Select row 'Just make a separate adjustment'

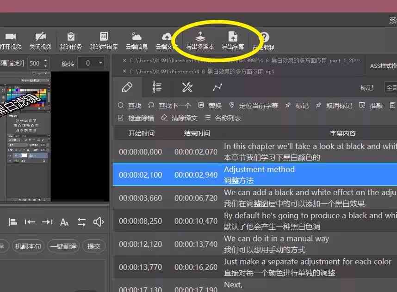point(255,267)
